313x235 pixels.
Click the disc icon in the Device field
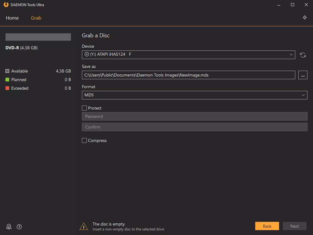pos(87,54)
